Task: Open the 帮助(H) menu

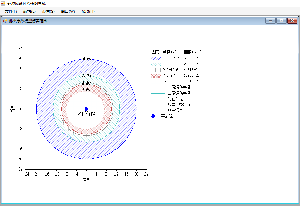Action: coord(88,11)
